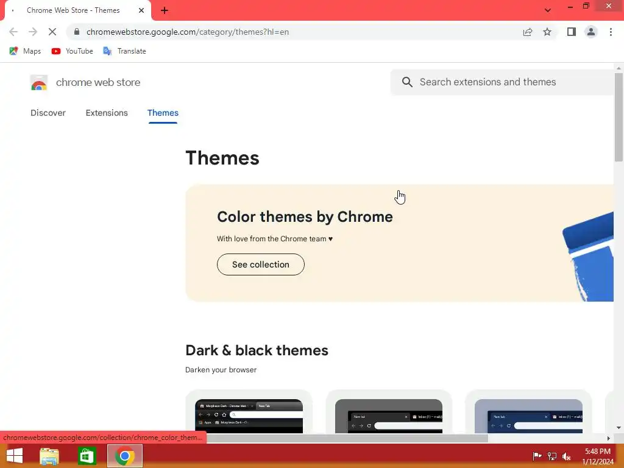Image resolution: width=624 pixels, height=468 pixels.
Task: Click the Action Center flag icon
Action: [537, 456]
